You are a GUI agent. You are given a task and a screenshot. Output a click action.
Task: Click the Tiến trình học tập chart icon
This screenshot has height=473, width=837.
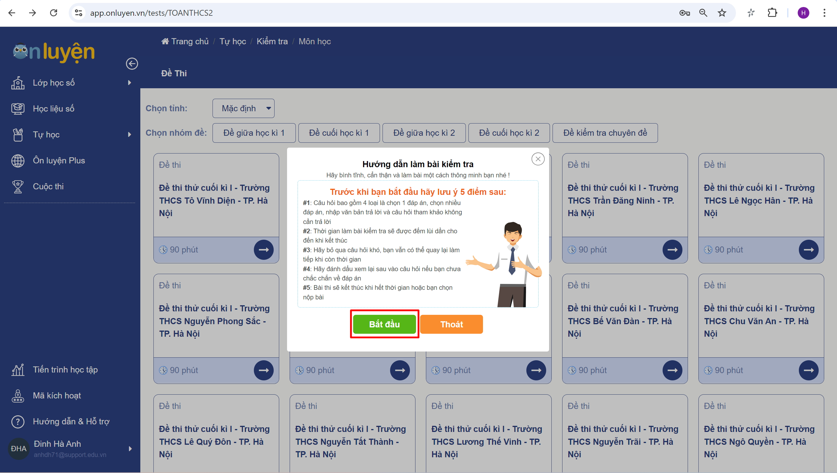[x=18, y=370]
